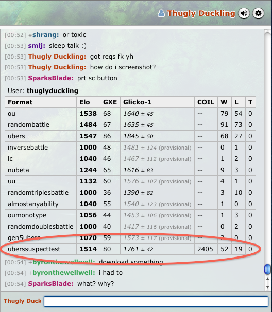Open the shrang username in chat

click(x=45, y=35)
